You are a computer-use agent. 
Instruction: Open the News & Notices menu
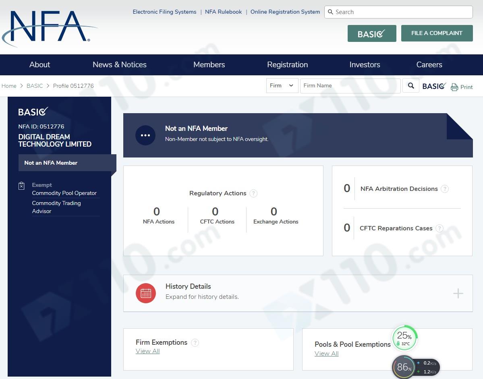pyautogui.click(x=120, y=65)
